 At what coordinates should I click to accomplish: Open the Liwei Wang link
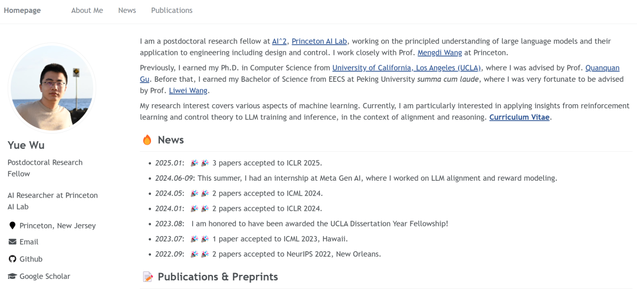188,91
